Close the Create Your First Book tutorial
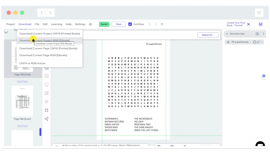Image resolution: width=270 pixels, height=154 pixels. pos(248,24)
